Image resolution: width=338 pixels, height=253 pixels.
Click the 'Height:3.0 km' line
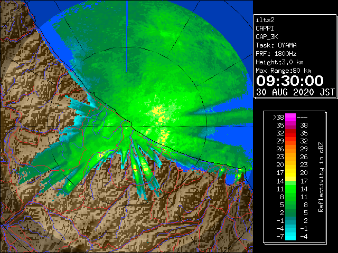(279, 62)
